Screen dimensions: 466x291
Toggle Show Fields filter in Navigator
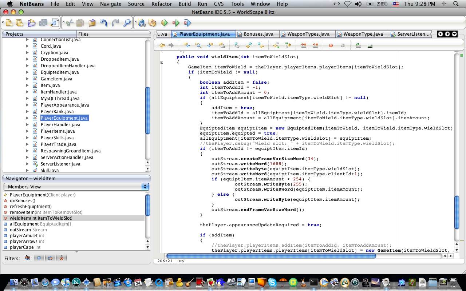click(x=39, y=258)
